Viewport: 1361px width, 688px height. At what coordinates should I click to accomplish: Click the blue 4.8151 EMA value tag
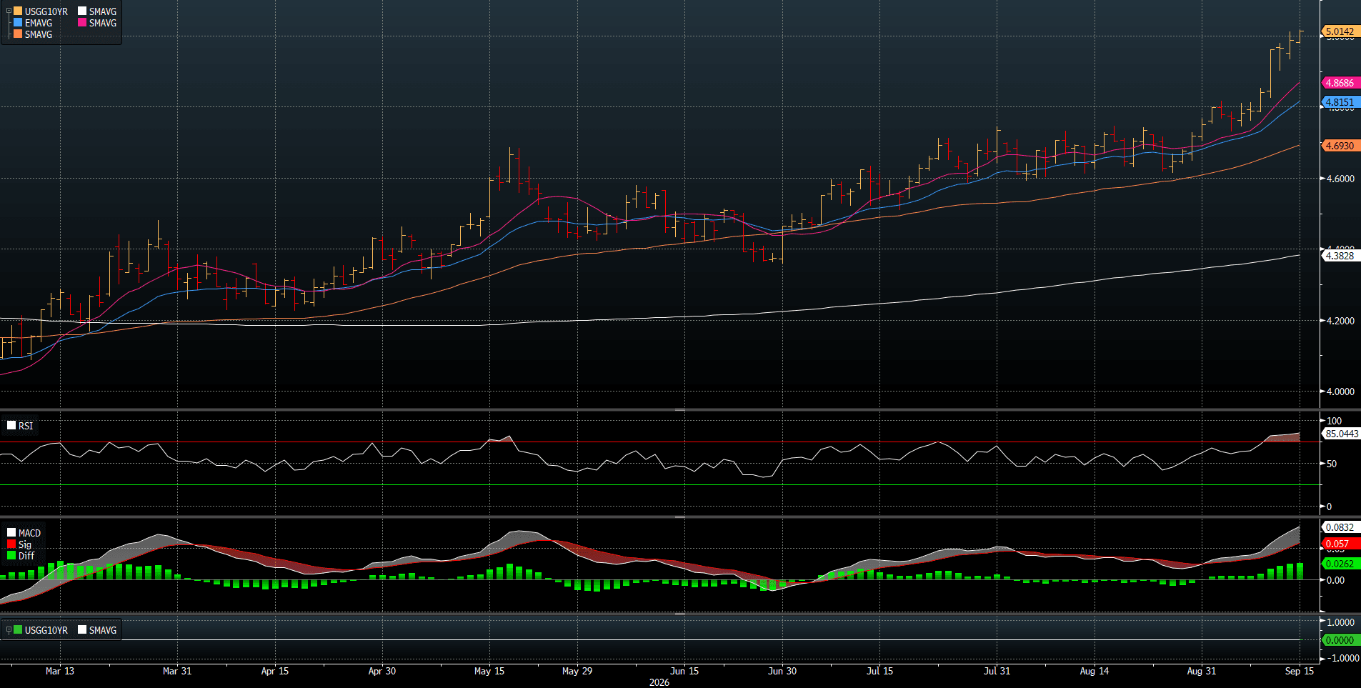point(1340,102)
